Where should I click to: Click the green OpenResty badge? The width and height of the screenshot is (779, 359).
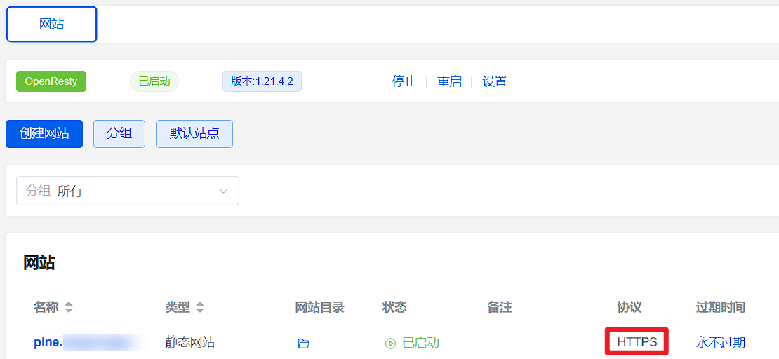click(x=51, y=81)
